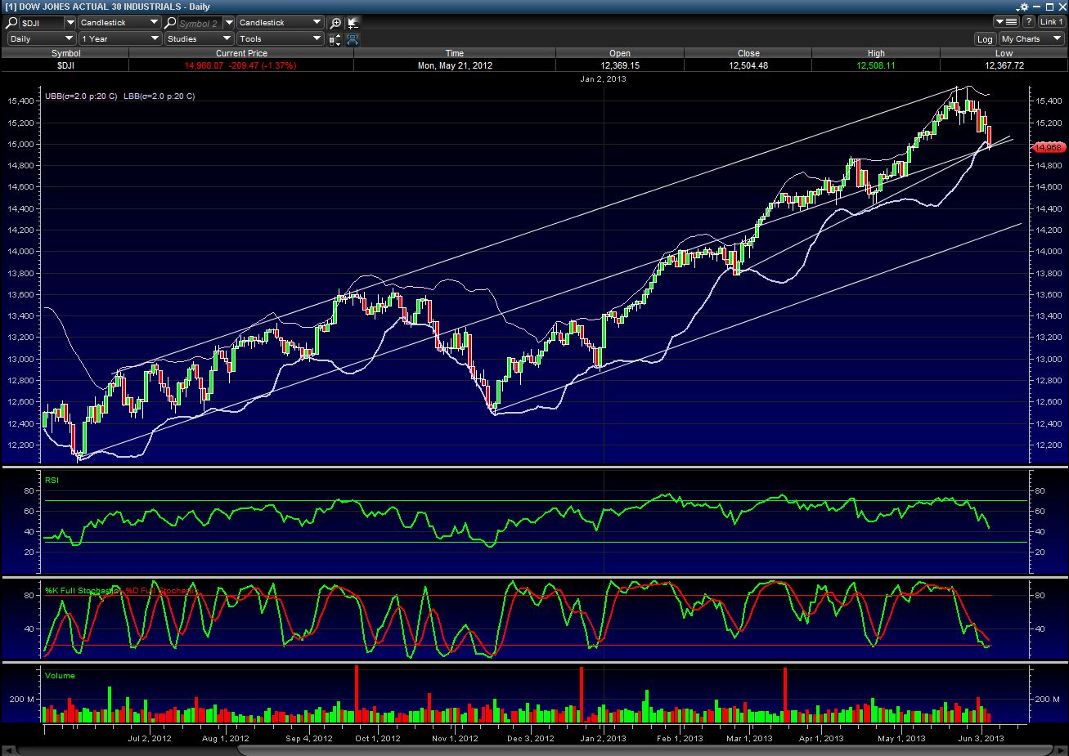Open the first Candlestick chart type dropdown
Image resolution: width=1069 pixels, height=756 pixels.
coord(120,23)
